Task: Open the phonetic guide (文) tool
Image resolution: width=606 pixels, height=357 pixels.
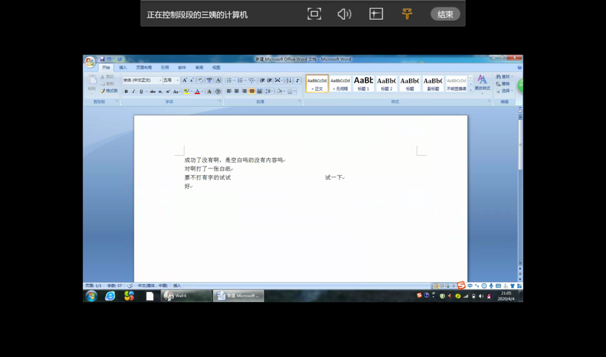Action: pyautogui.click(x=209, y=80)
